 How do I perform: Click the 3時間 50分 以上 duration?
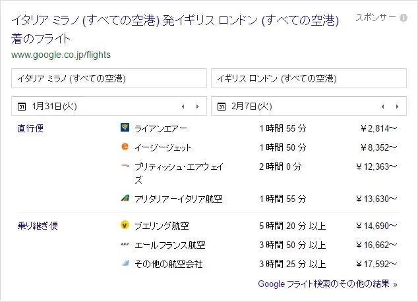click(293, 245)
